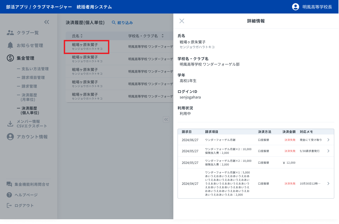
Task: Click 明風高等学校 ワンダーフォーゲル部 in detail panel
Action: coord(210,64)
